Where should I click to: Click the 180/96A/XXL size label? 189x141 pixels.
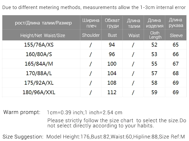(x=39, y=92)
